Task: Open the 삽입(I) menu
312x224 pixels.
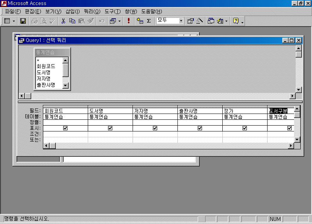Action: [73, 12]
